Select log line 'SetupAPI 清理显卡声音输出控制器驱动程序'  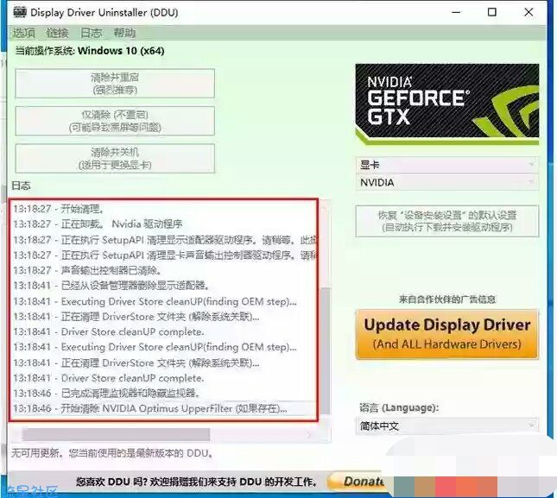pyautogui.click(x=164, y=255)
